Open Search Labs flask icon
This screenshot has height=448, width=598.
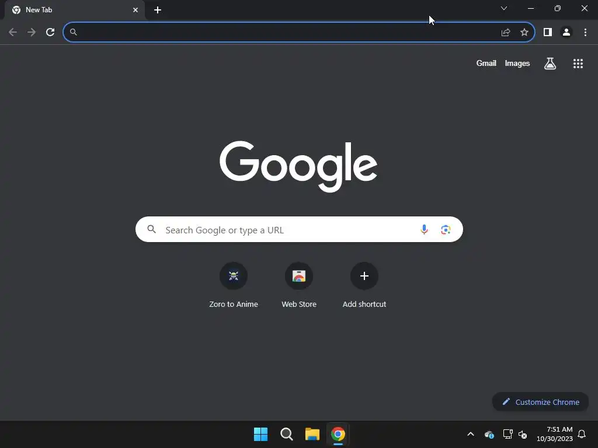point(550,64)
